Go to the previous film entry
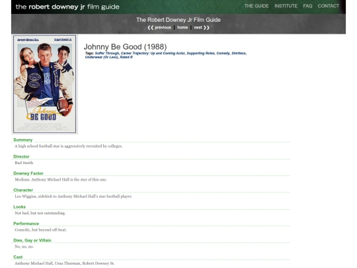357x268 pixels. pyautogui.click(x=159, y=28)
